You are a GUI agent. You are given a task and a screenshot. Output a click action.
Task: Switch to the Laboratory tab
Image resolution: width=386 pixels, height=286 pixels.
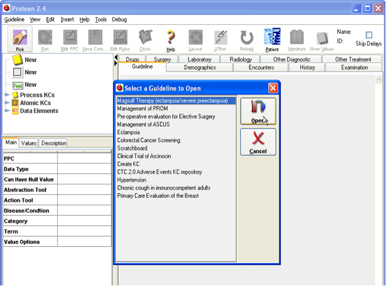[x=199, y=59]
